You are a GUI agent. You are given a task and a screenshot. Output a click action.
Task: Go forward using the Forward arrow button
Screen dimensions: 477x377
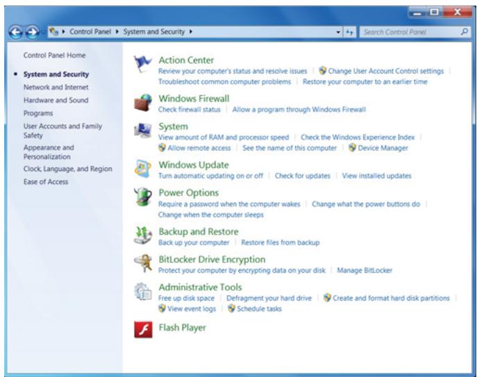(x=32, y=32)
